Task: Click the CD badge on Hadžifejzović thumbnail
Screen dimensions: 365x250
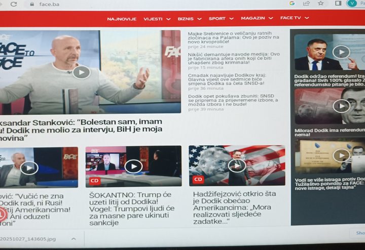Action: point(198,179)
